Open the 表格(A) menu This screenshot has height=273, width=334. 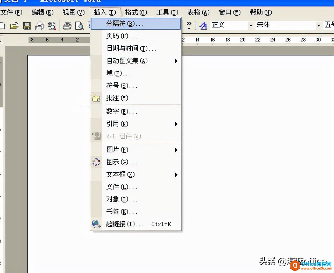[198, 12]
